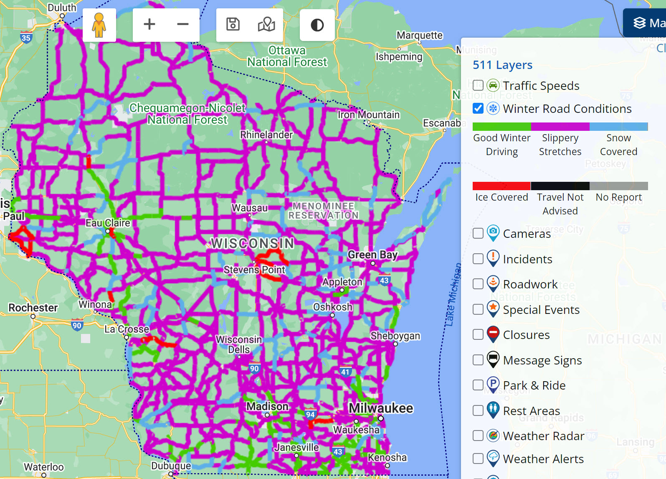The width and height of the screenshot is (666, 479).
Task: Open Street View pegman tool
Action: coord(99,25)
